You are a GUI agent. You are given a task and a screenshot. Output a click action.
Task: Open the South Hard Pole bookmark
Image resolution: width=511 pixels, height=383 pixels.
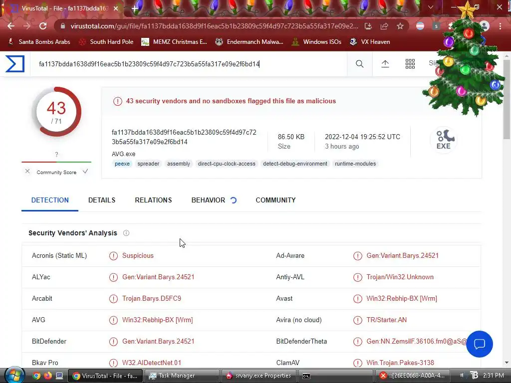(x=106, y=42)
